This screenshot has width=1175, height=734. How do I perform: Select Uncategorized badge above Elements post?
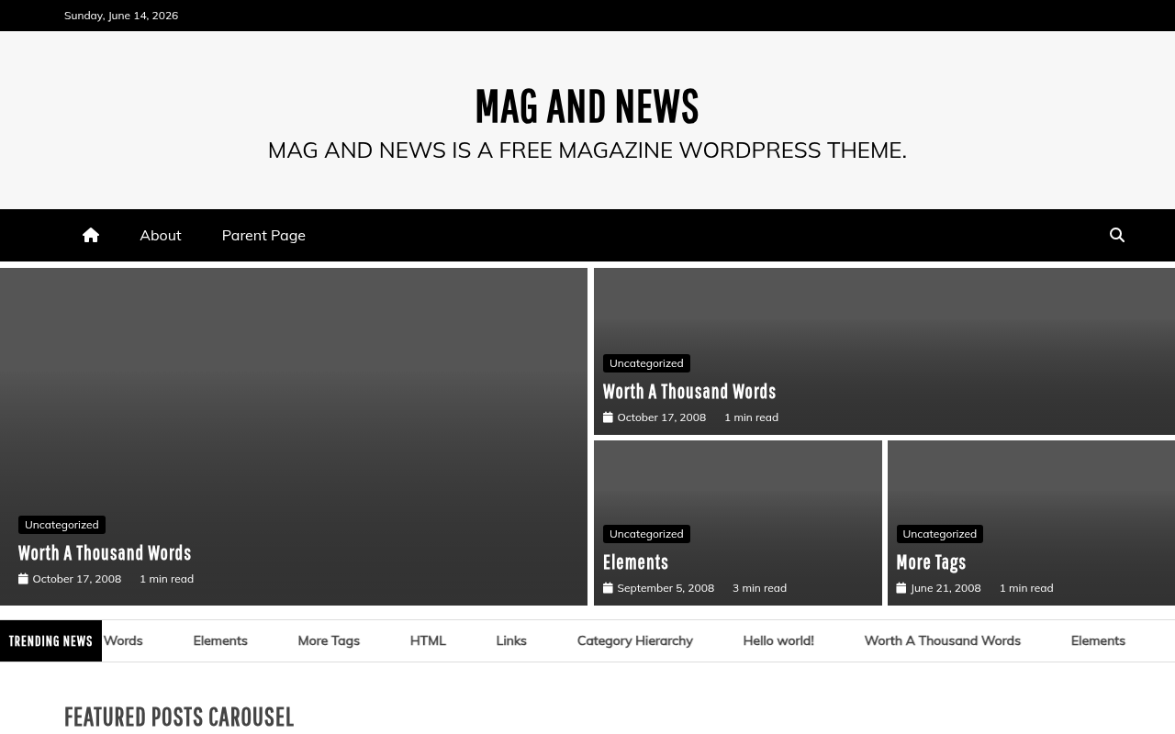[x=646, y=534]
